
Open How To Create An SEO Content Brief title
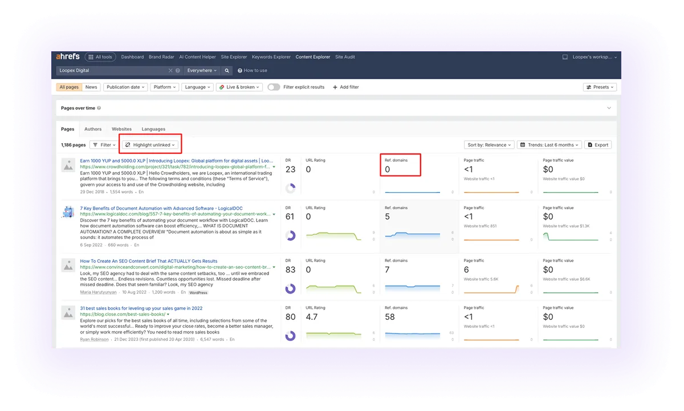(149, 261)
